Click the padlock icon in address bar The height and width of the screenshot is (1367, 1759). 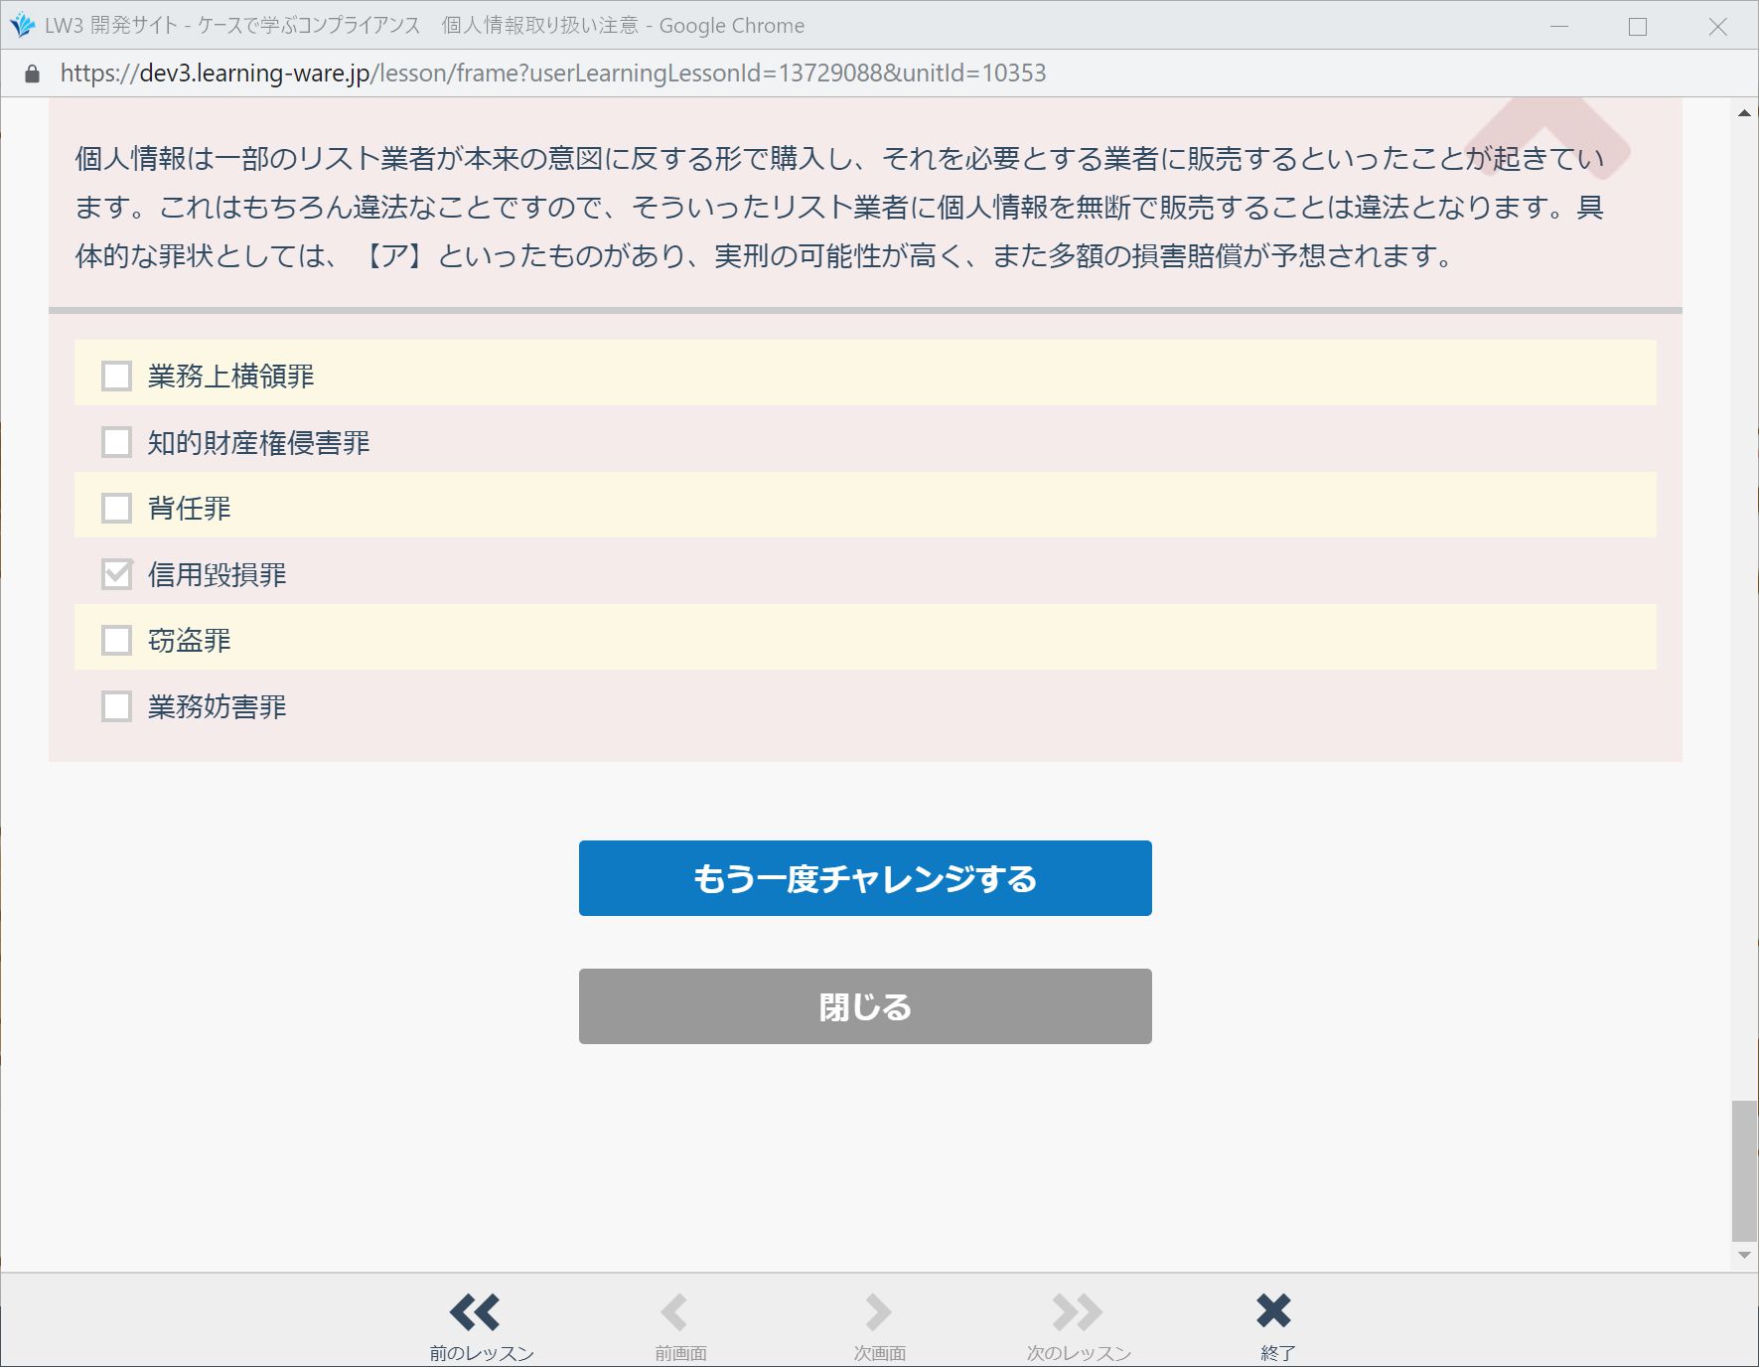(x=32, y=74)
